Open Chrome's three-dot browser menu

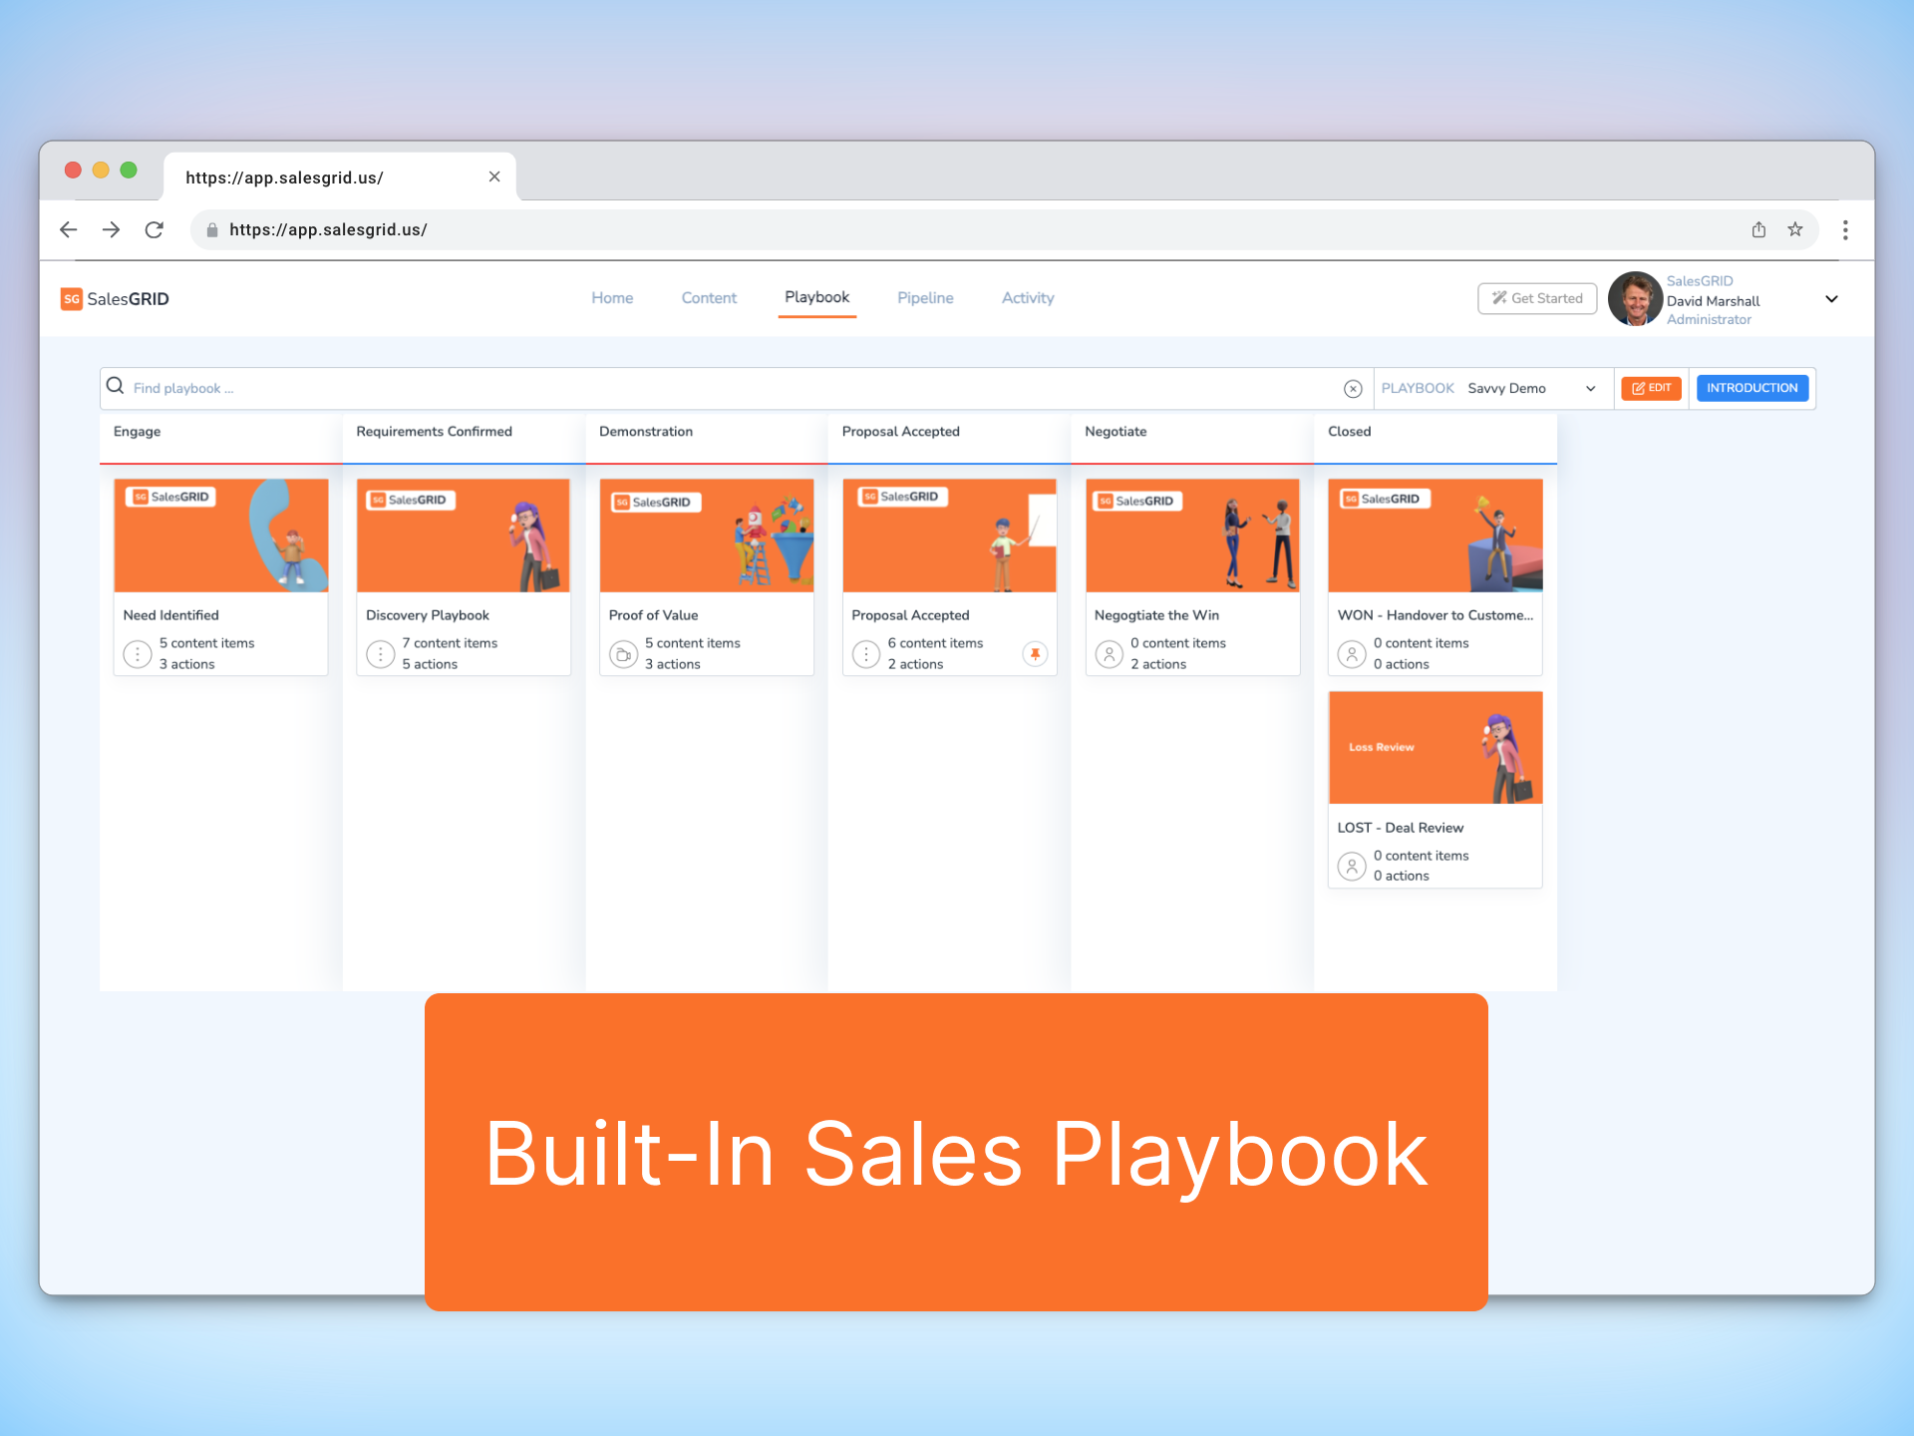(1846, 229)
